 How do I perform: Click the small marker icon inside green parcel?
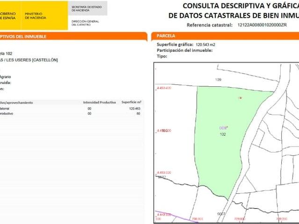click(x=240, y=98)
